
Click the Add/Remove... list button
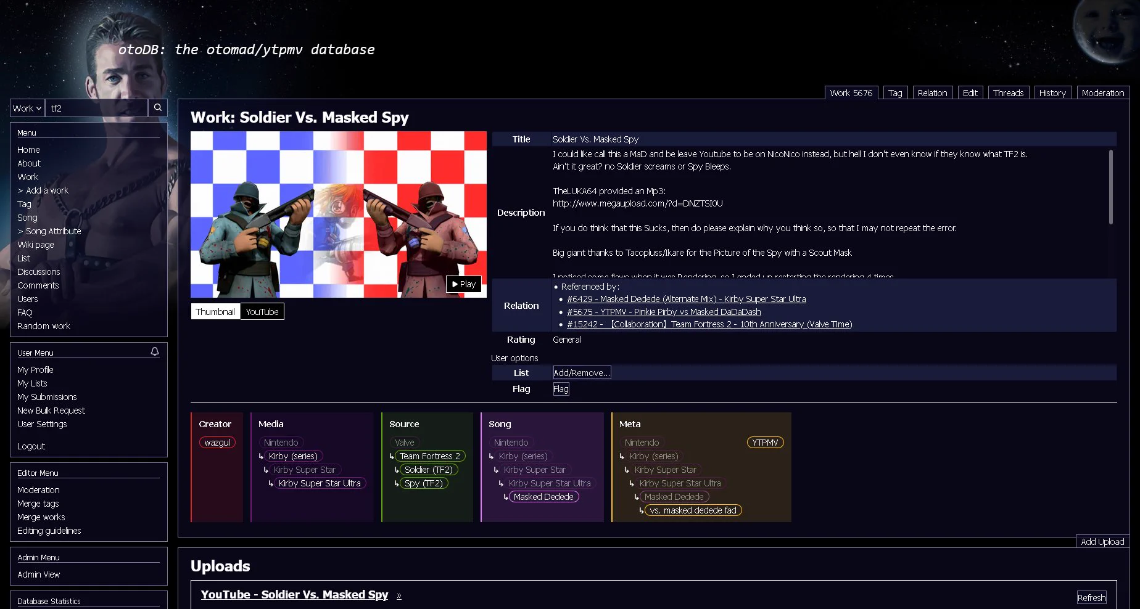click(582, 373)
